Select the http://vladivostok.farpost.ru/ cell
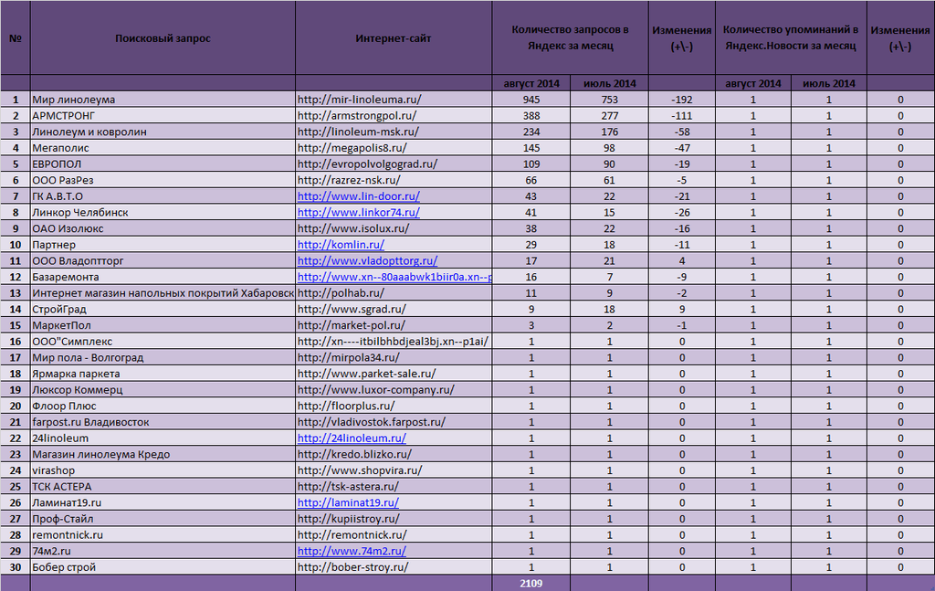The image size is (935, 591). [394, 422]
